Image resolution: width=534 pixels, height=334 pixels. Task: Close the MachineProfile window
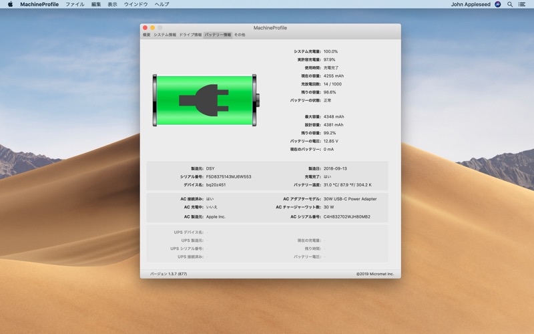[145, 27]
